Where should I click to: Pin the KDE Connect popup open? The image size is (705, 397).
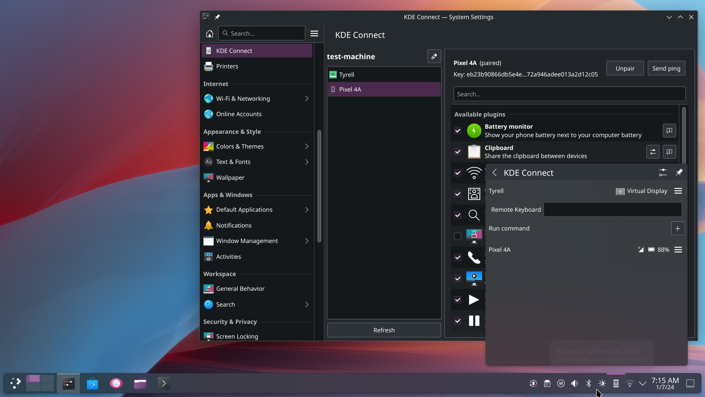pos(679,172)
